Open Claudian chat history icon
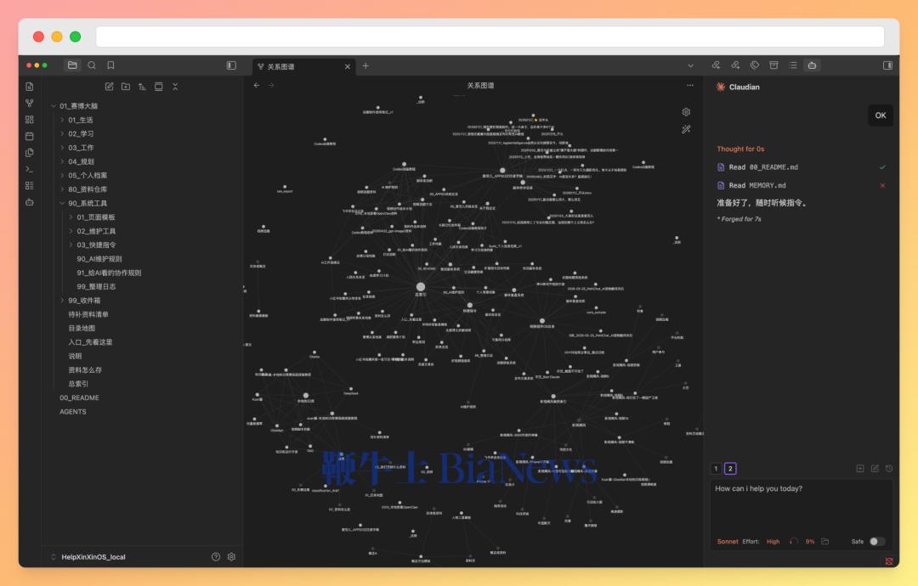This screenshot has width=918, height=586. coord(889,469)
